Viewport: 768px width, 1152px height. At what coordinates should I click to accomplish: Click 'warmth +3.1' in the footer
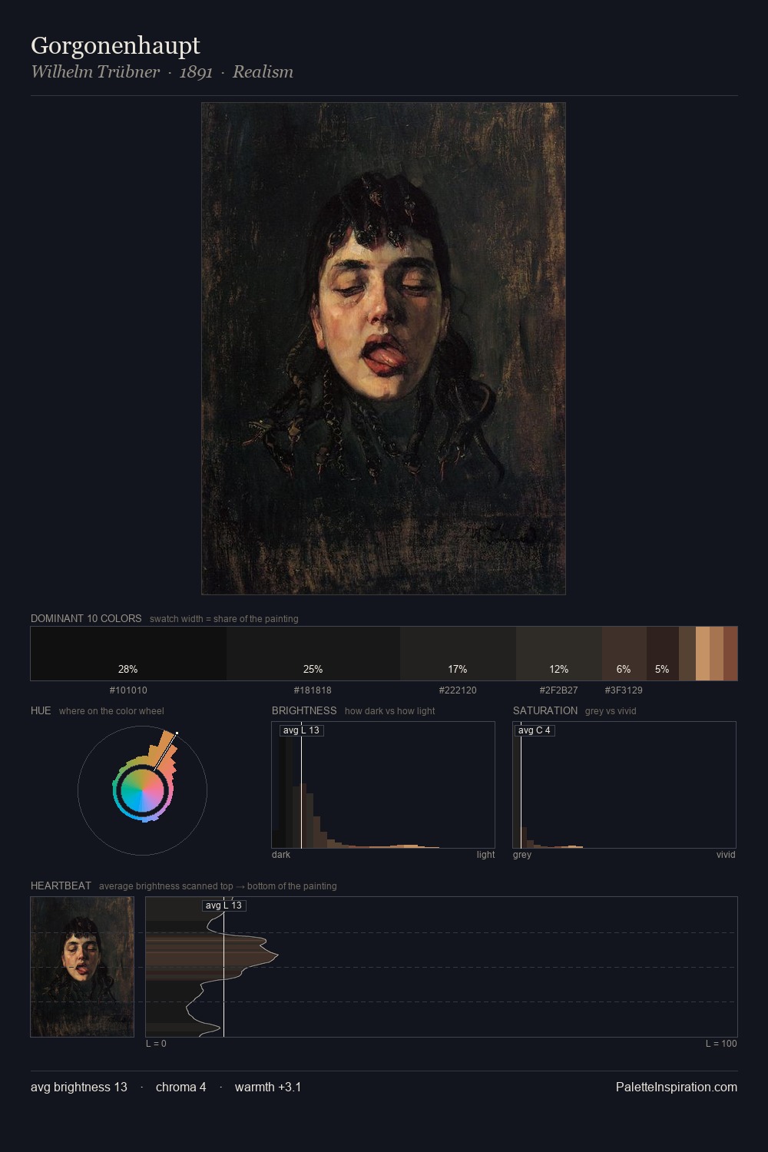[268, 1087]
